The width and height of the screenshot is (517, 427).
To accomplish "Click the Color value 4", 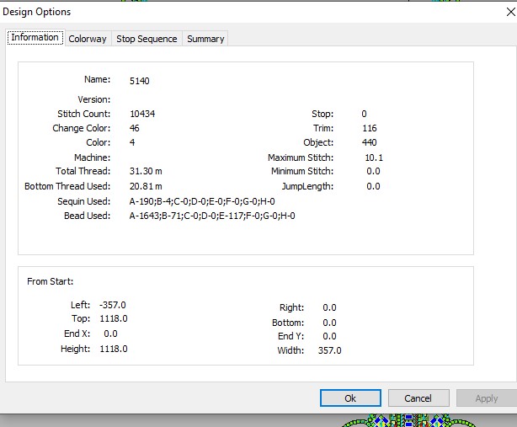I will pyautogui.click(x=132, y=142).
